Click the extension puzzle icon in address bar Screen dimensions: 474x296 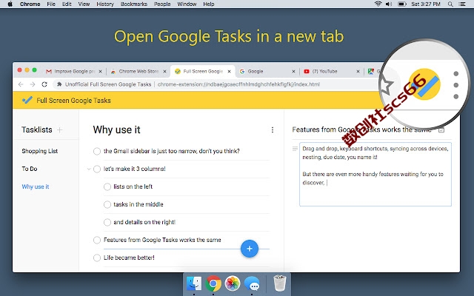click(x=59, y=84)
